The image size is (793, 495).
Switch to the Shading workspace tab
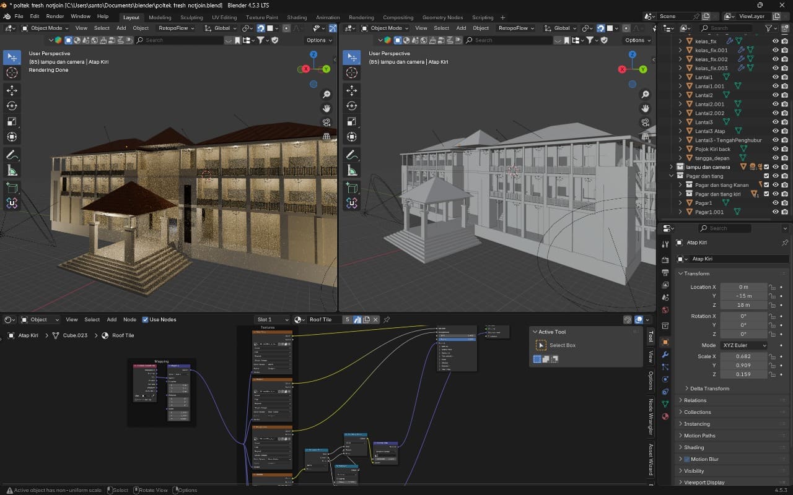297,17
